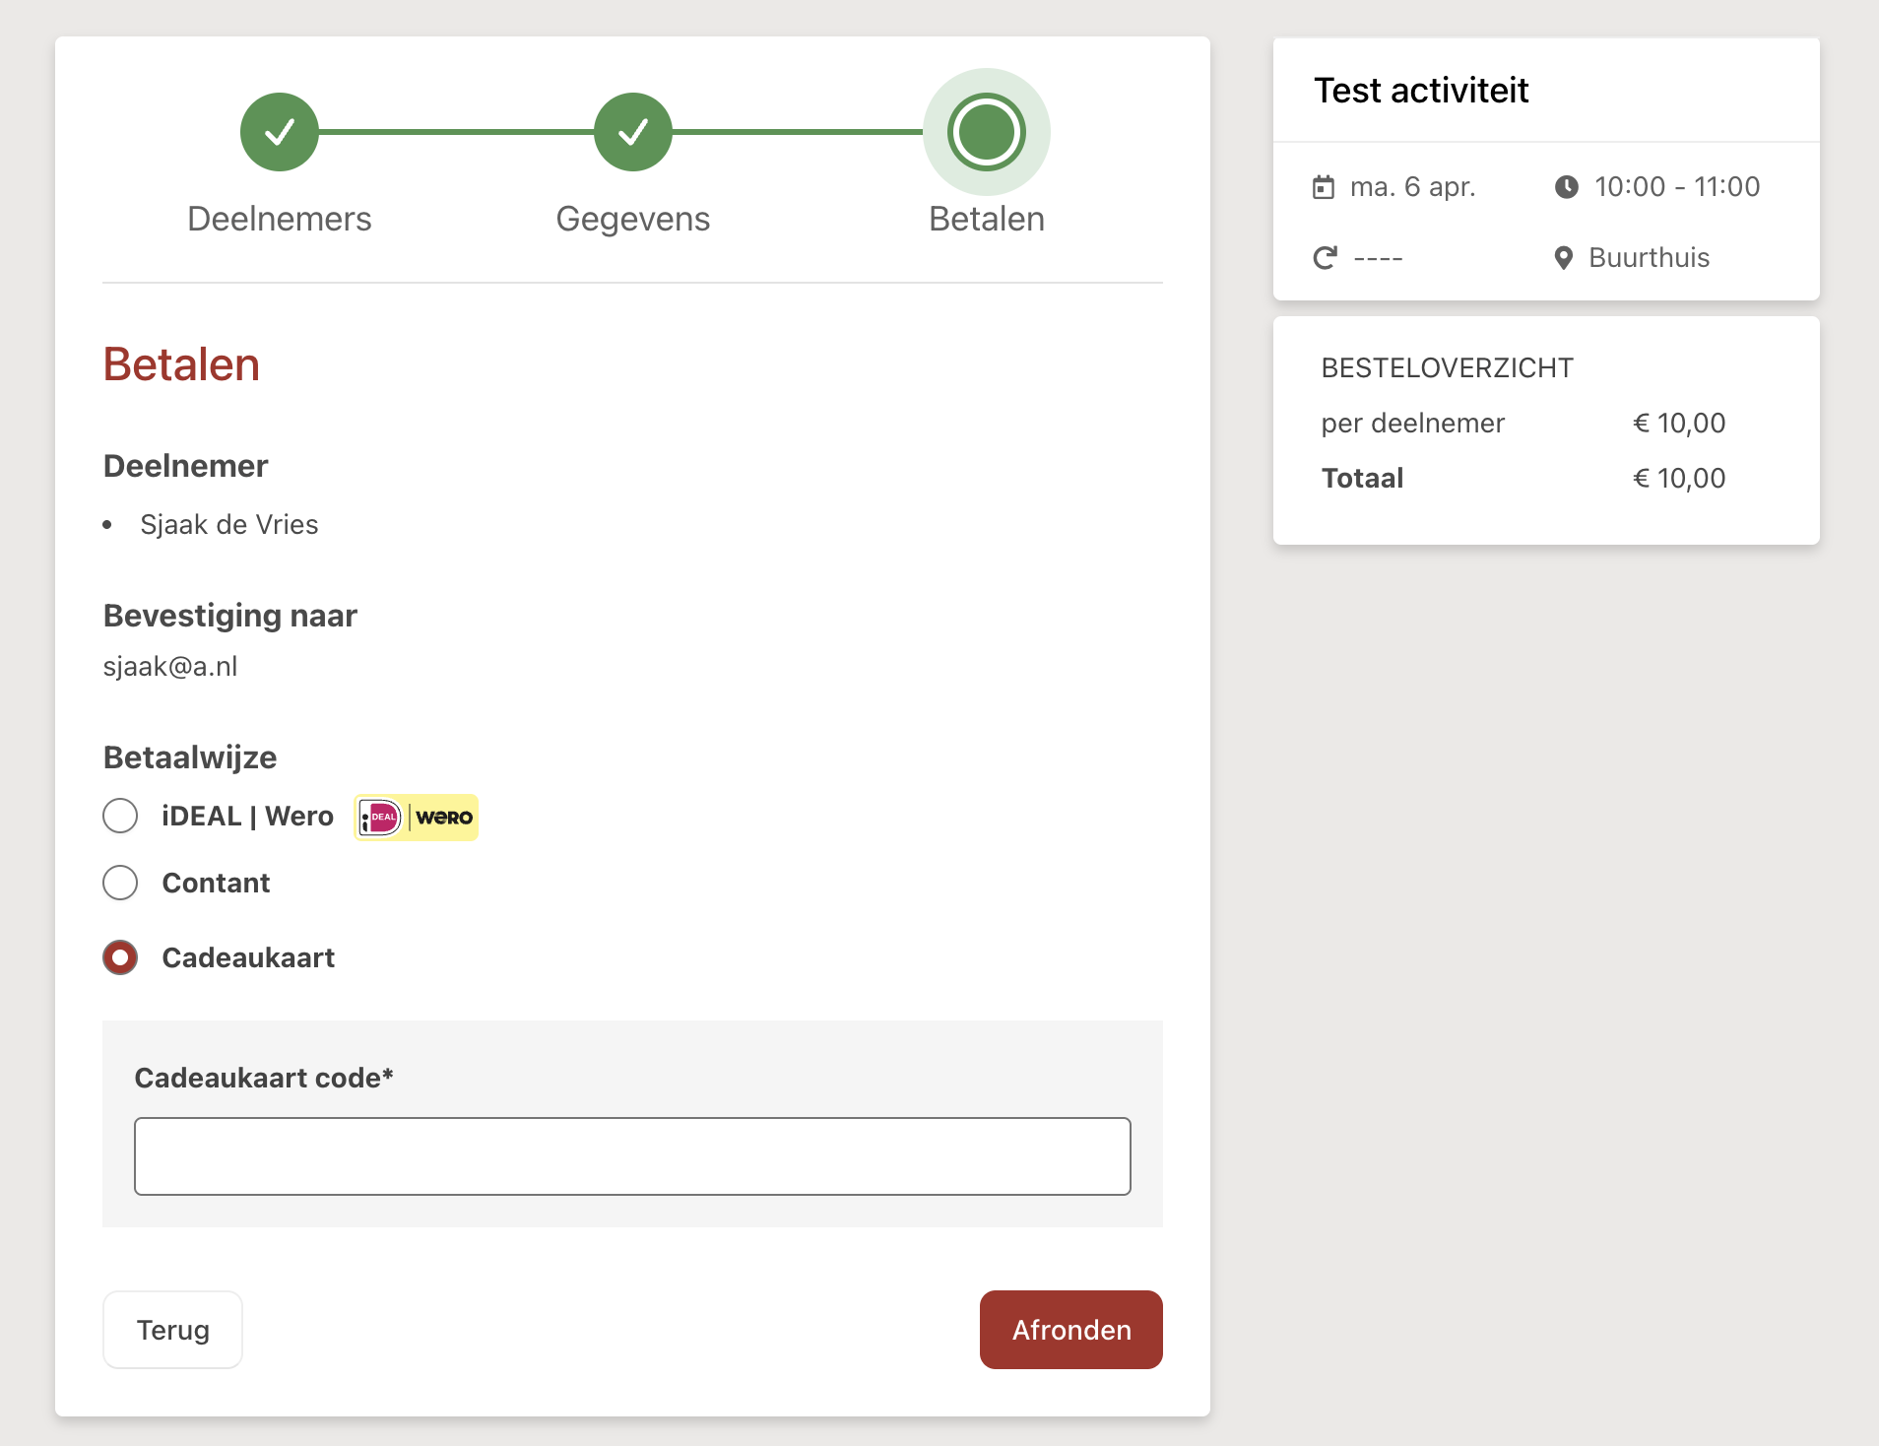Image resolution: width=1879 pixels, height=1446 pixels.
Task: Select the iDEAL | Wero radio button
Action: (x=120, y=816)
